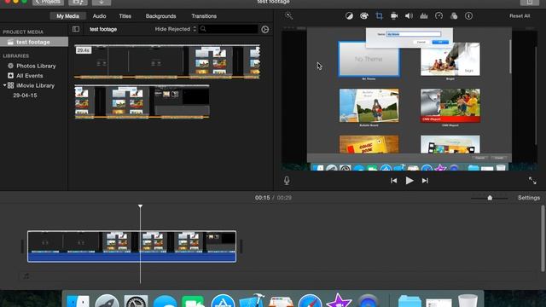Image resolution: width=546 pixels, height=307 pixels.
Task: Open Safari compass icon in the Dock
Action: 310,301
